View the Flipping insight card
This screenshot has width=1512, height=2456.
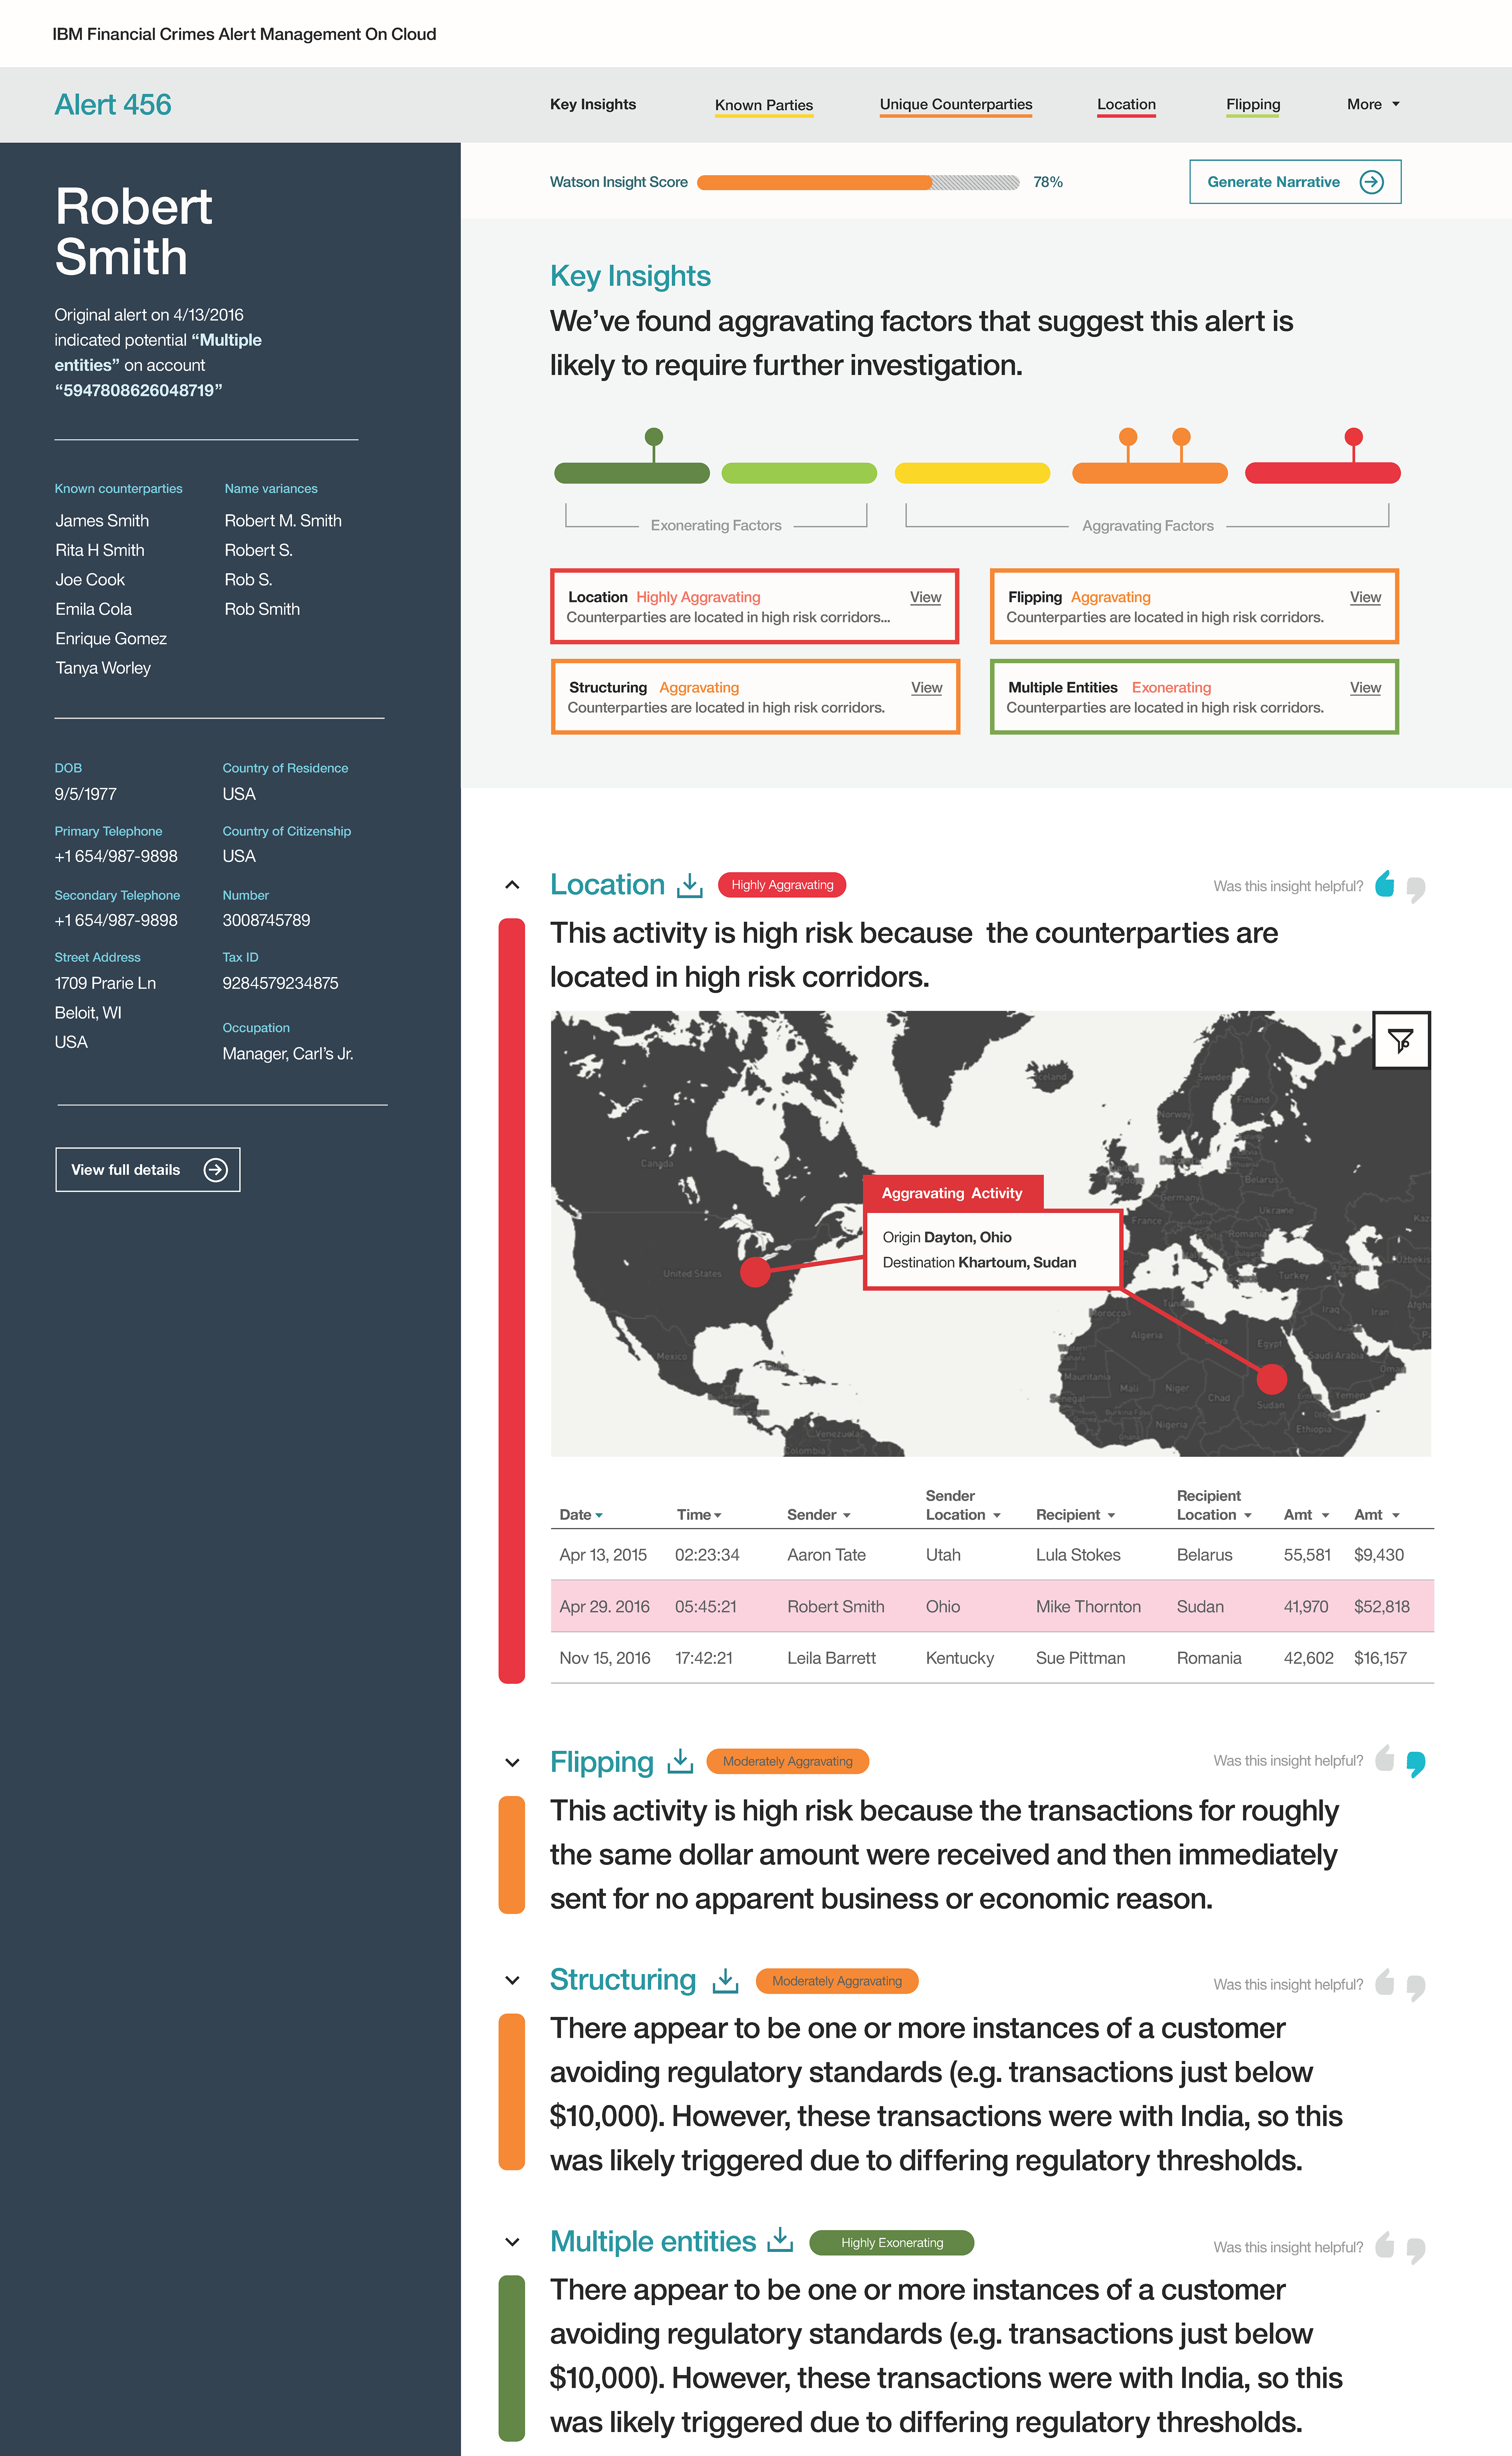(x=1365, y=597)
